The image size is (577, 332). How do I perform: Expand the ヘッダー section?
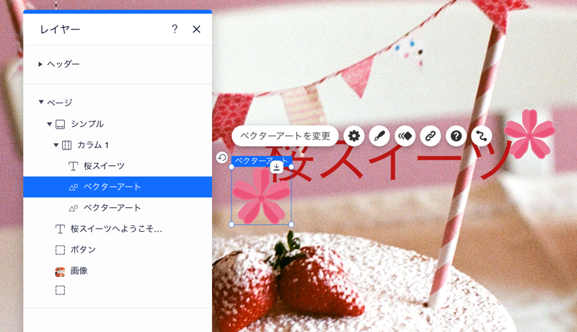click(40, 64)
